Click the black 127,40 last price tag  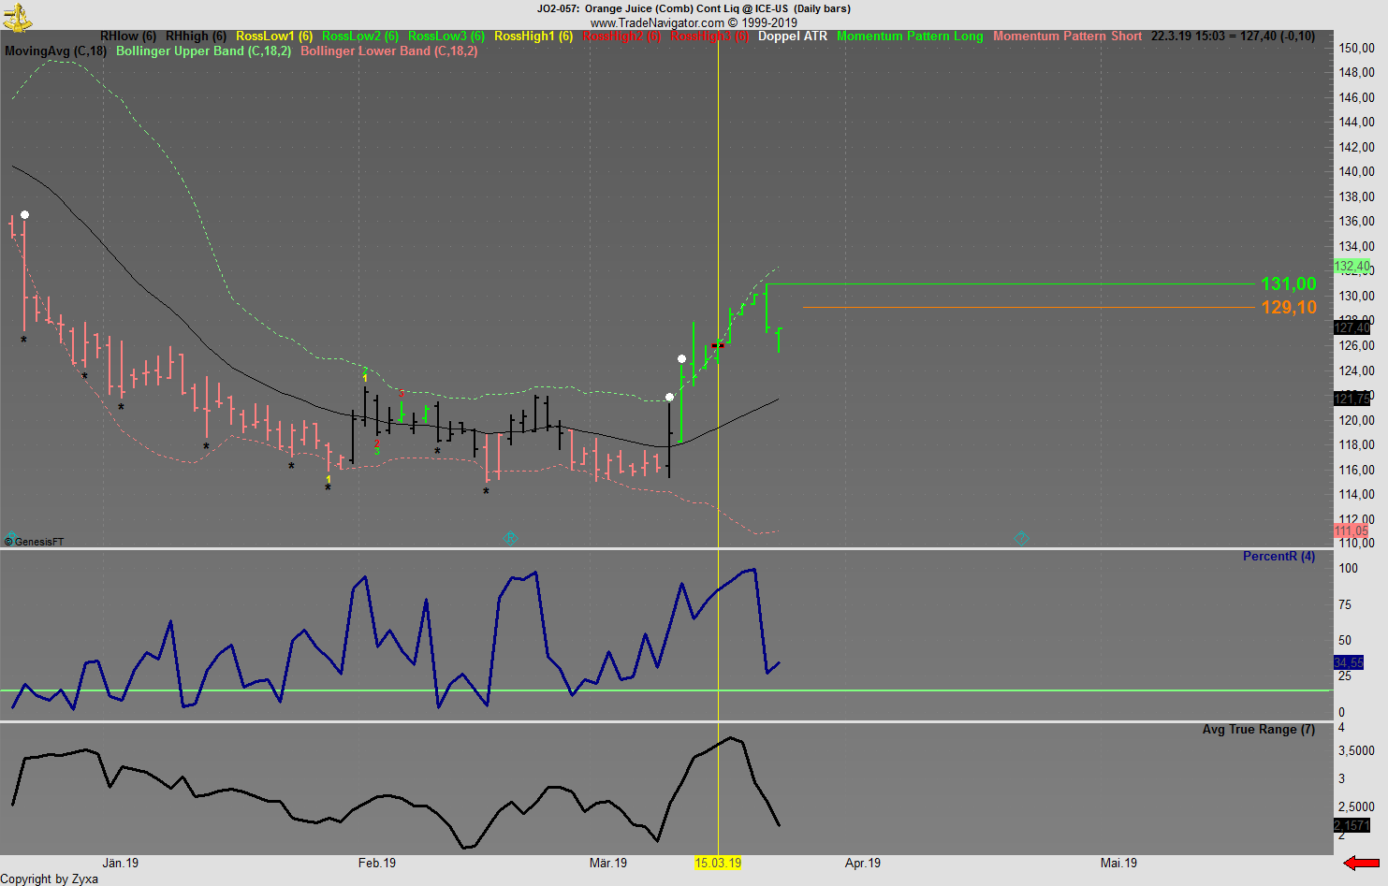coord(1352,327)
